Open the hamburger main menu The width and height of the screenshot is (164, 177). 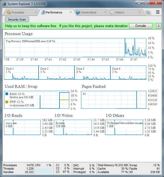click(x=158, y=12)
